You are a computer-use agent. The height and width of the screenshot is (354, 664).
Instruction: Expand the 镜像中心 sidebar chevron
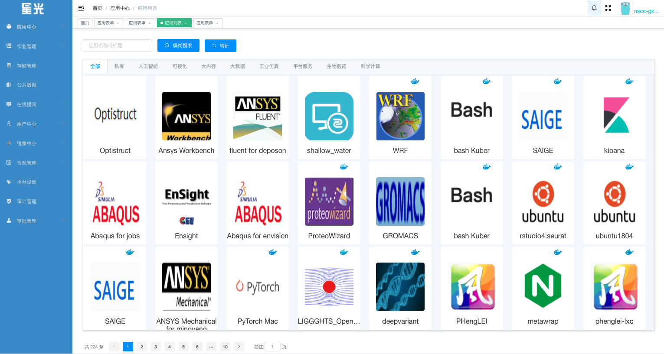click(64, 143)
